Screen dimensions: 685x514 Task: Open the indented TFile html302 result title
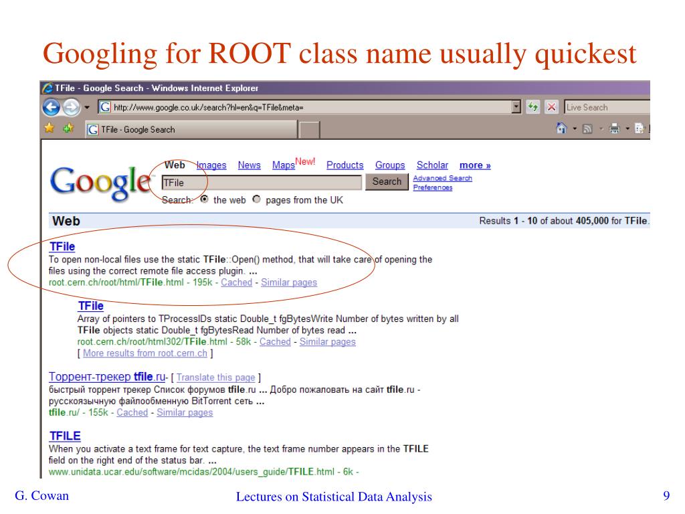(91, 306)
